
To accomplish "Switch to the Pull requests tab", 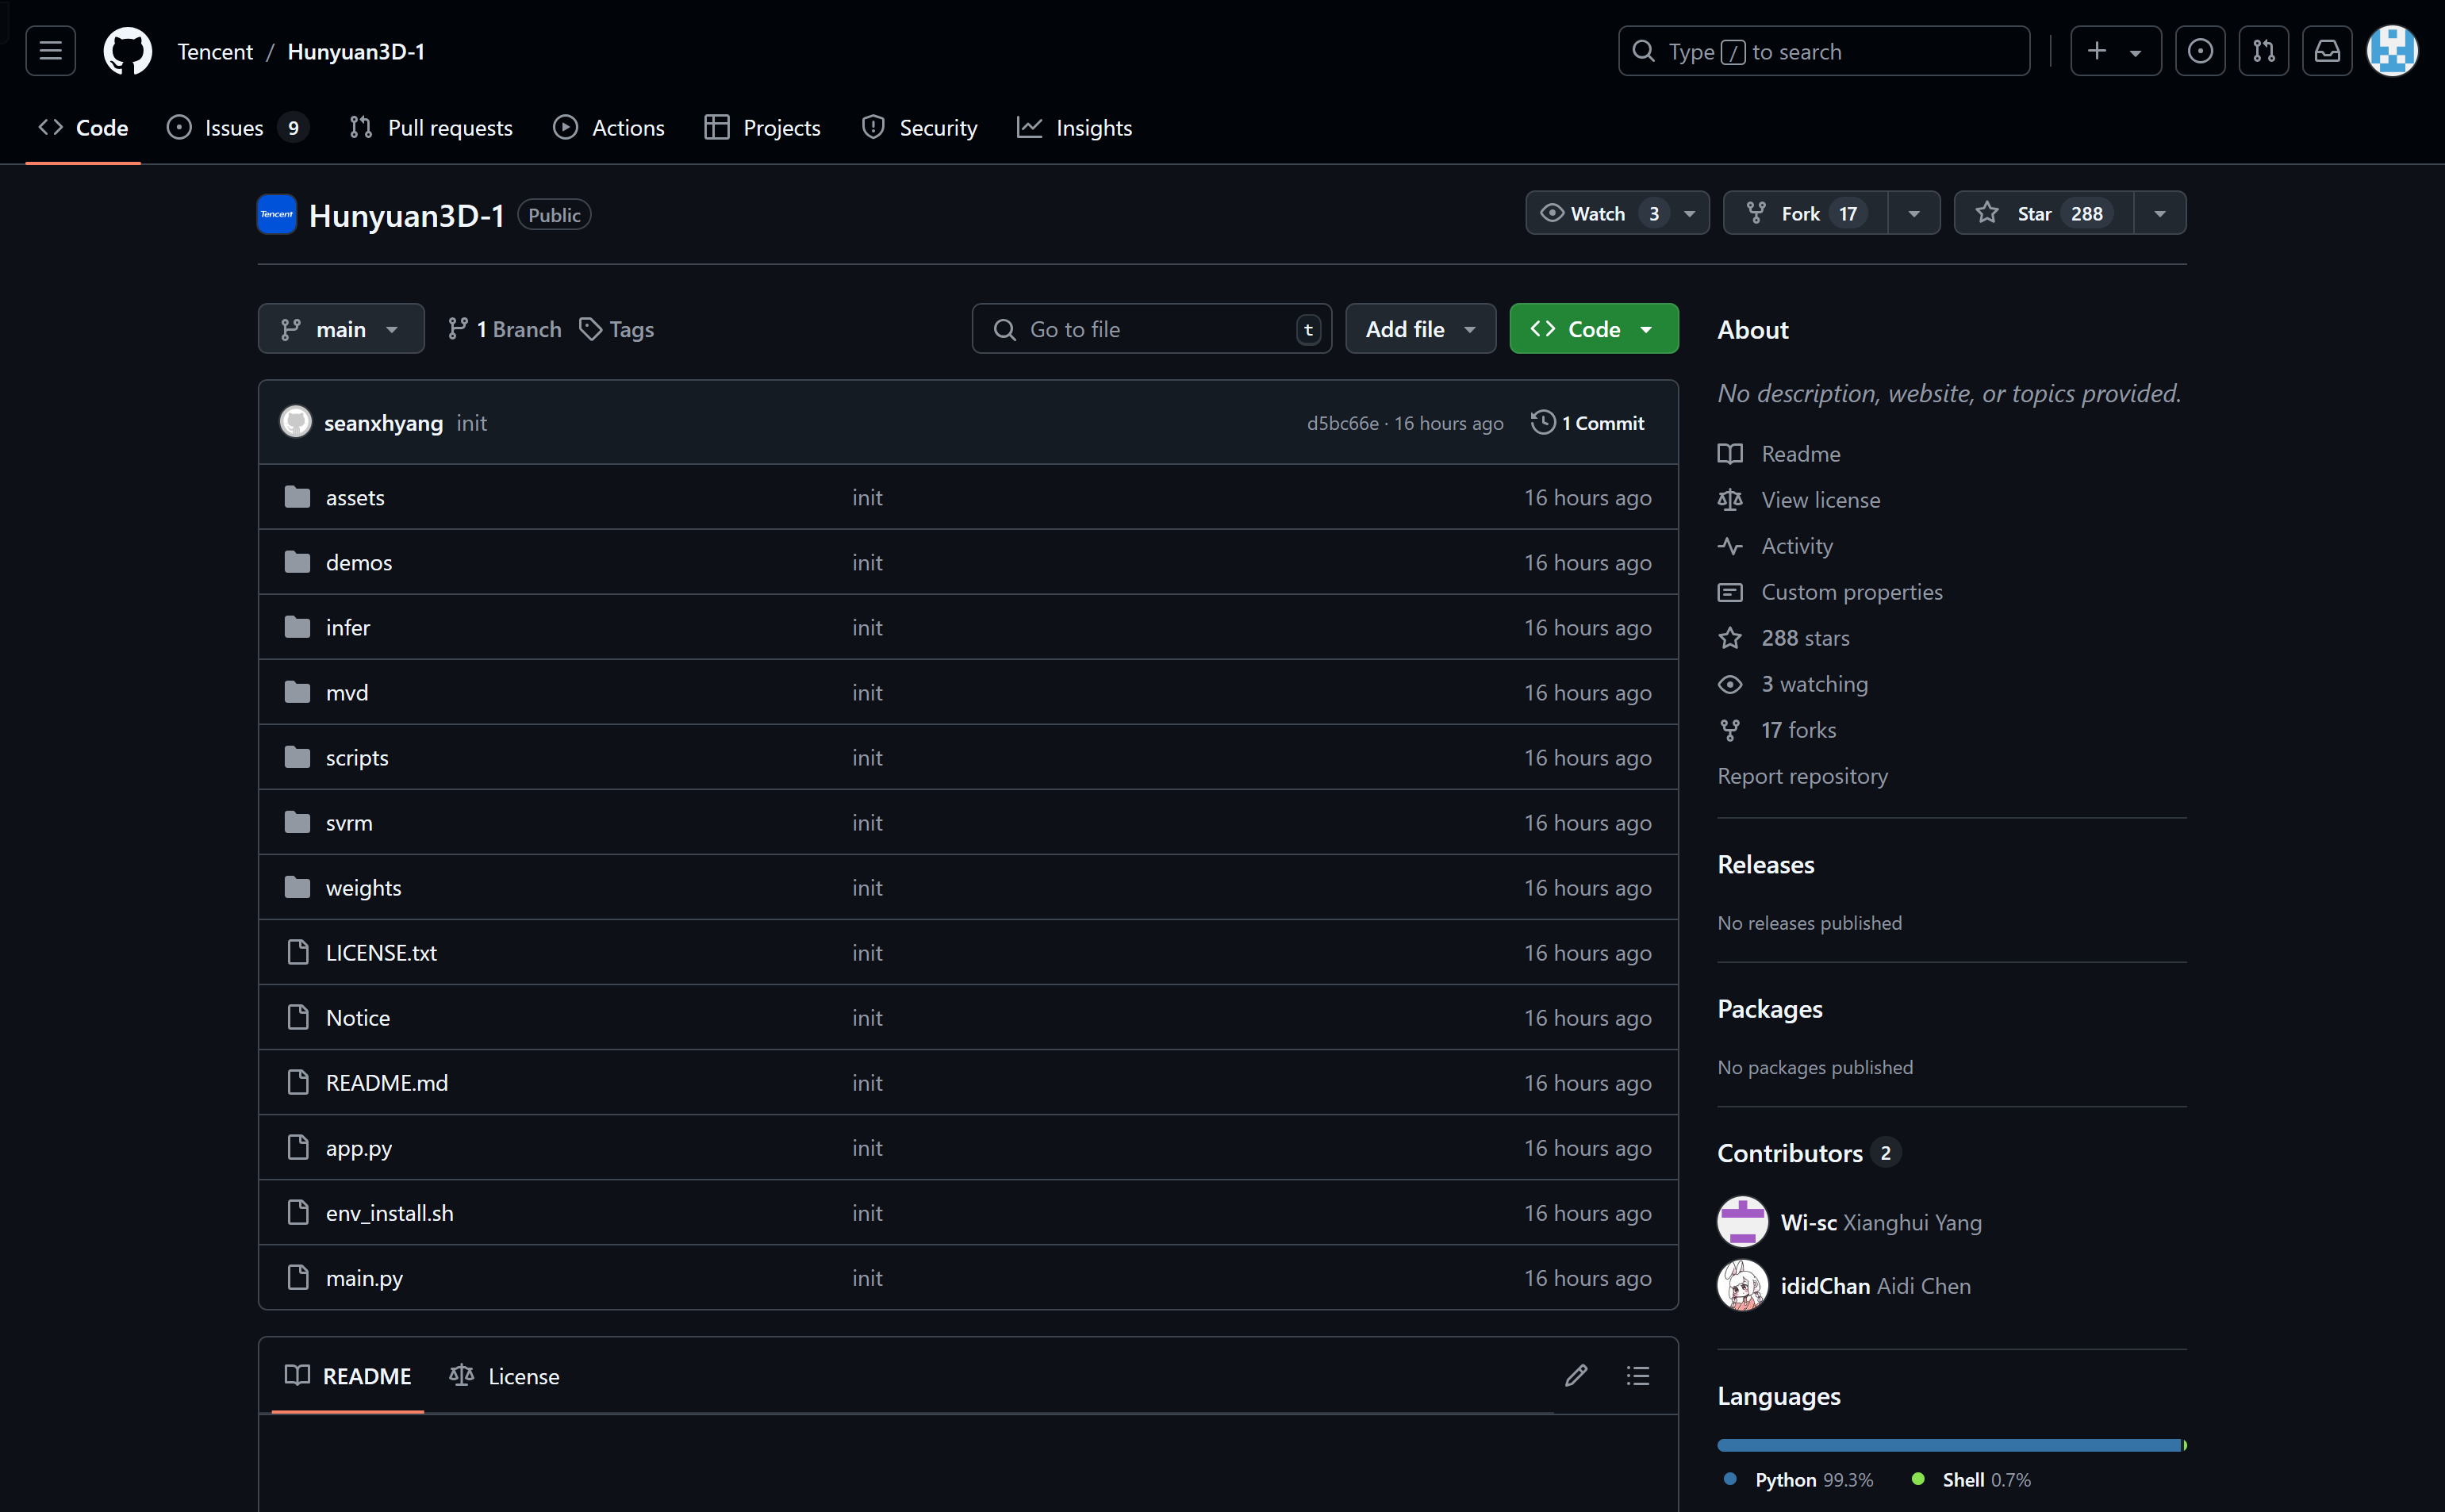I will point(431,127).
